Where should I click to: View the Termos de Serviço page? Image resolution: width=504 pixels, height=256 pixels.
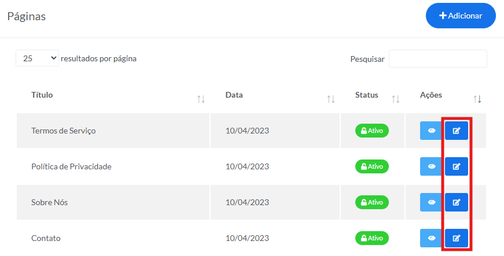pos(432,131)
